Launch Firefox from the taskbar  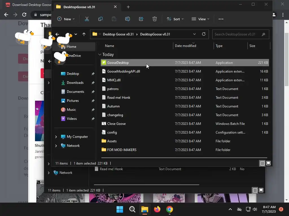click(157, 209)
